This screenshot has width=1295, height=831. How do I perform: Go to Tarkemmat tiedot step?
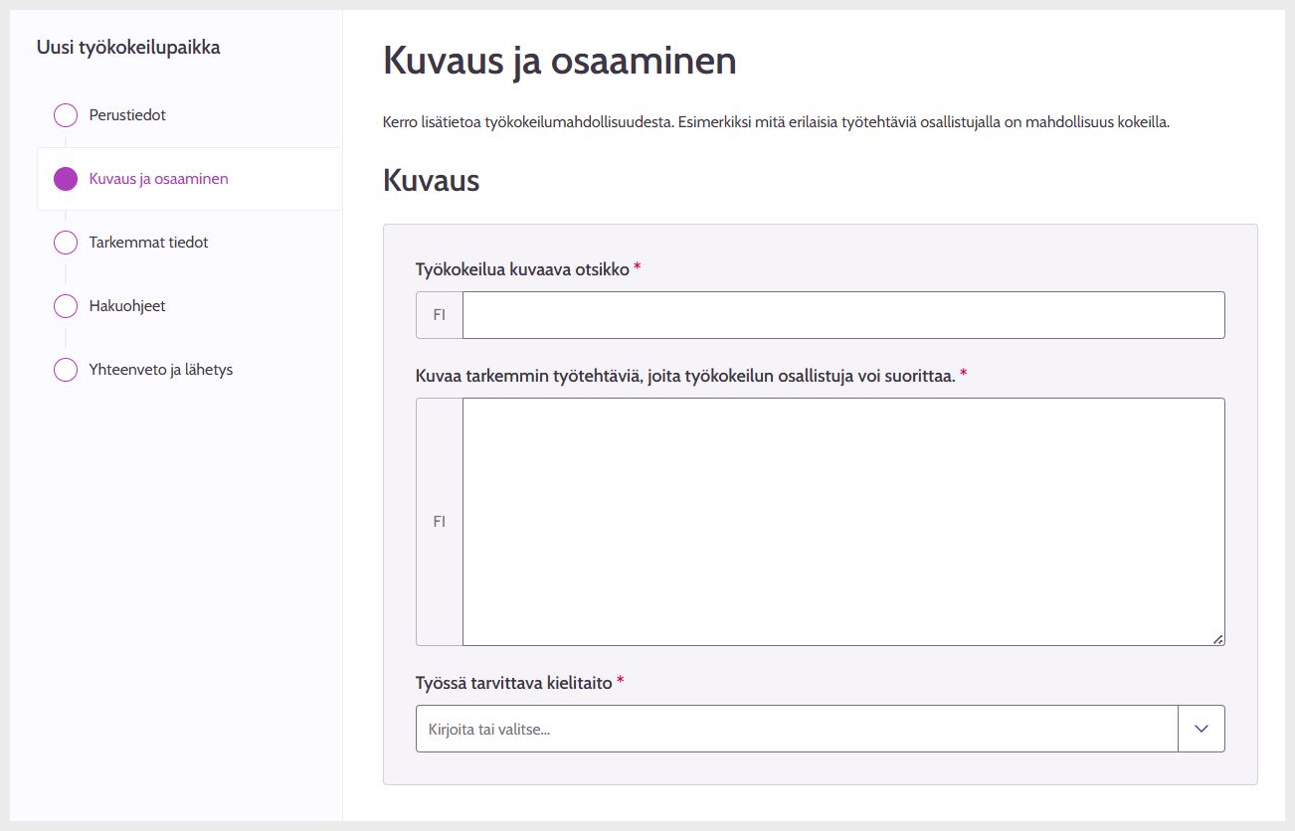pos(148,243)
